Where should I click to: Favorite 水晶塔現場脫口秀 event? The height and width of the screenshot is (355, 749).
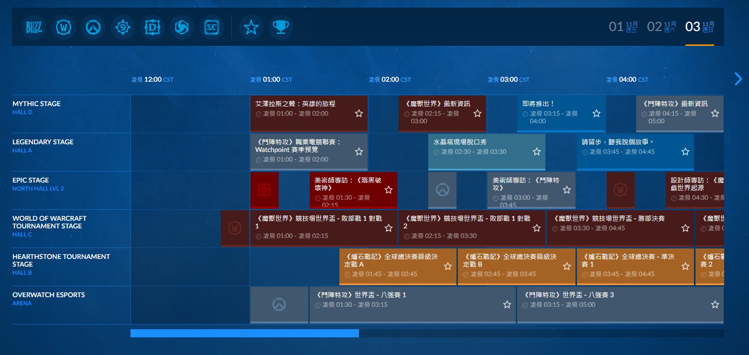click(x=537, y=151)
